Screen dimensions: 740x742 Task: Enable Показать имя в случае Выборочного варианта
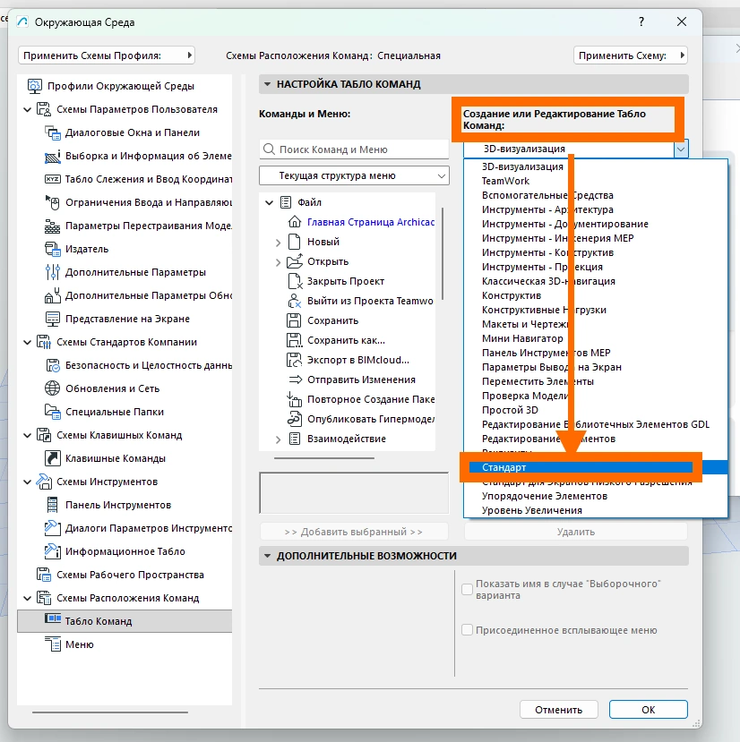point(467,589)
